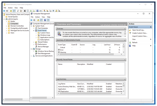Click Refresh in the Actions pane
This screenshot has height=106, width=157.
[x=135, y=43]
